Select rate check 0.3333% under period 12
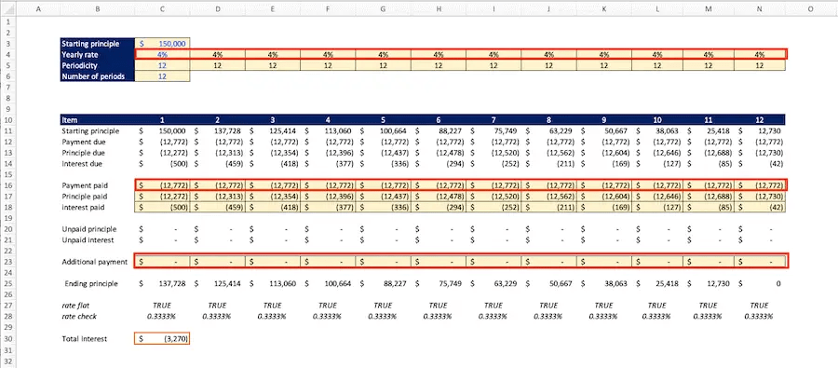This screenshot has height=368, width=838. click(760, 317)
